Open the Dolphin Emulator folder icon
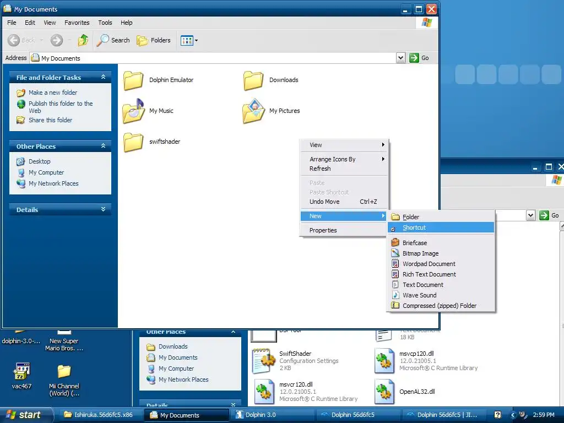The image size is (564, 423). coord(133,80)
